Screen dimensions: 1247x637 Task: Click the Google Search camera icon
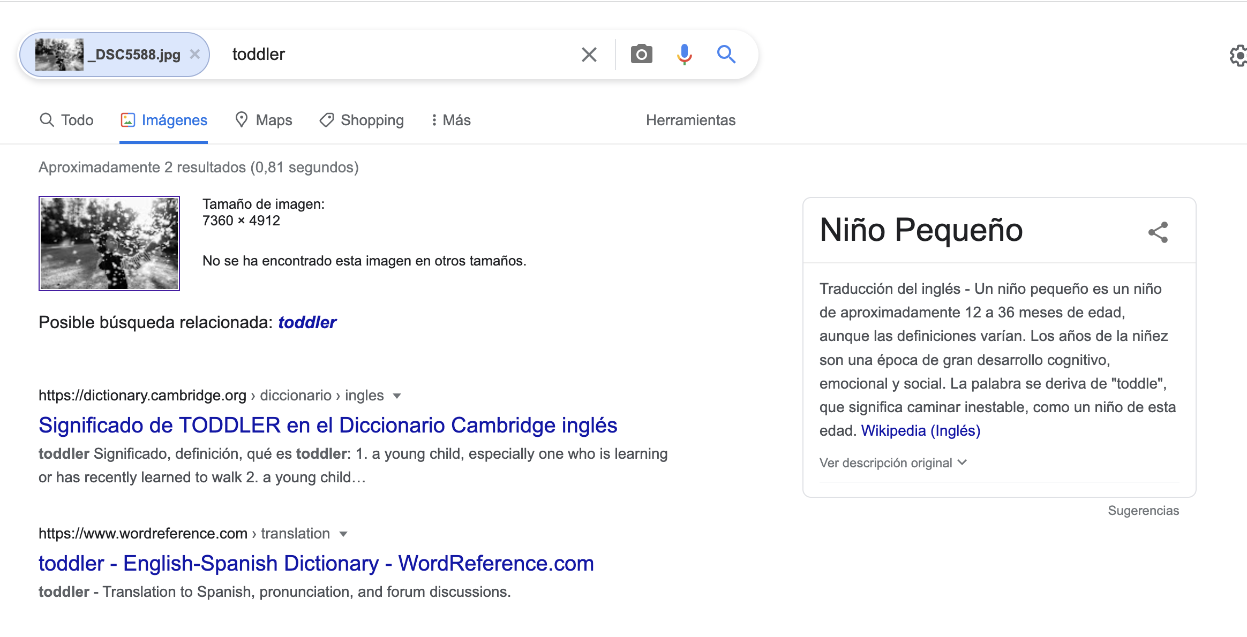coord(641,54)
